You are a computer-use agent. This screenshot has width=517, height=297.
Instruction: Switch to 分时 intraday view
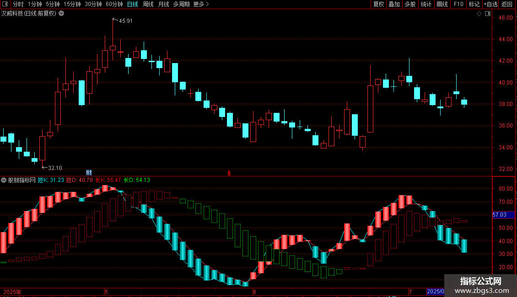(18, 4)
